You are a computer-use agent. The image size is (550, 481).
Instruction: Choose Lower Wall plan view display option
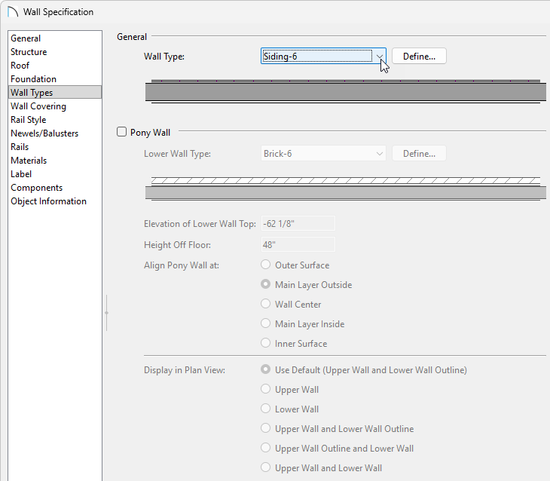coord(265,409)
